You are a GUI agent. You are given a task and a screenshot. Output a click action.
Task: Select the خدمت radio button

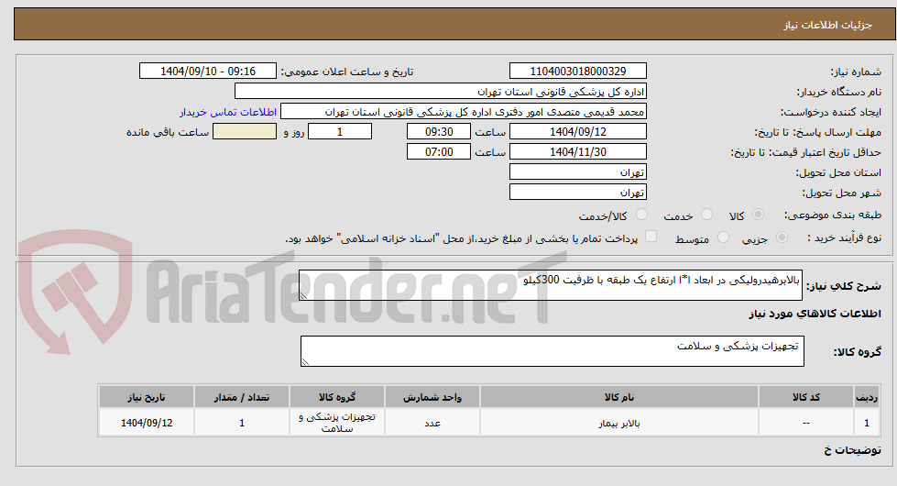click(x=707, y=215)
